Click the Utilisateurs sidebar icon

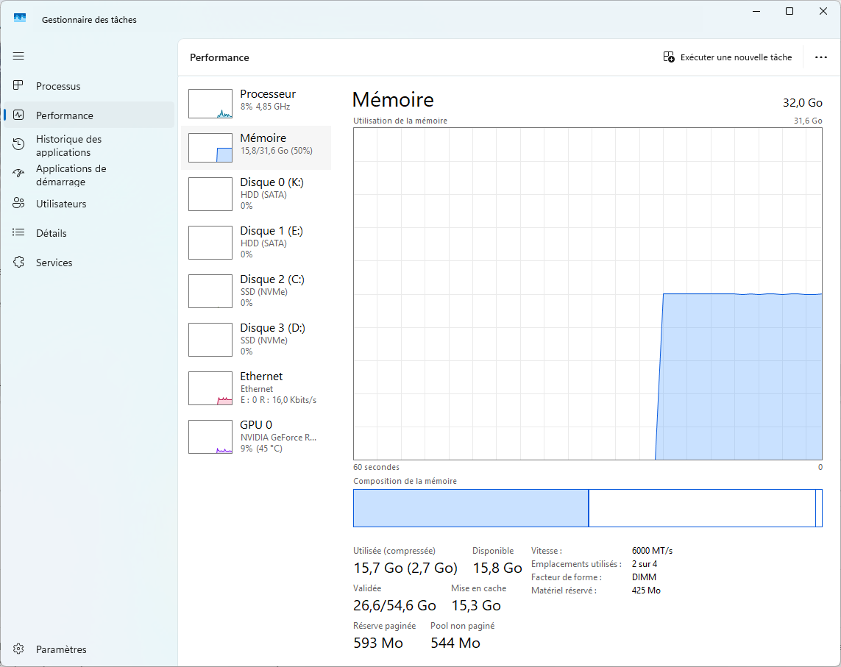[19, 204]
